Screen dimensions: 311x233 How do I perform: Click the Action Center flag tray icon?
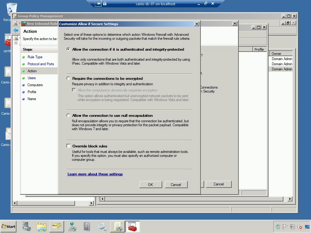tap(285, 227)
